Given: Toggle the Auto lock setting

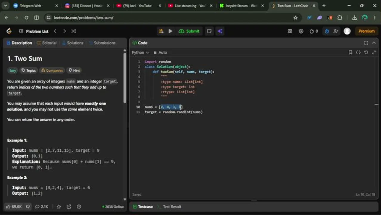Looking at the screenshot, I should (x=160, y=53).
